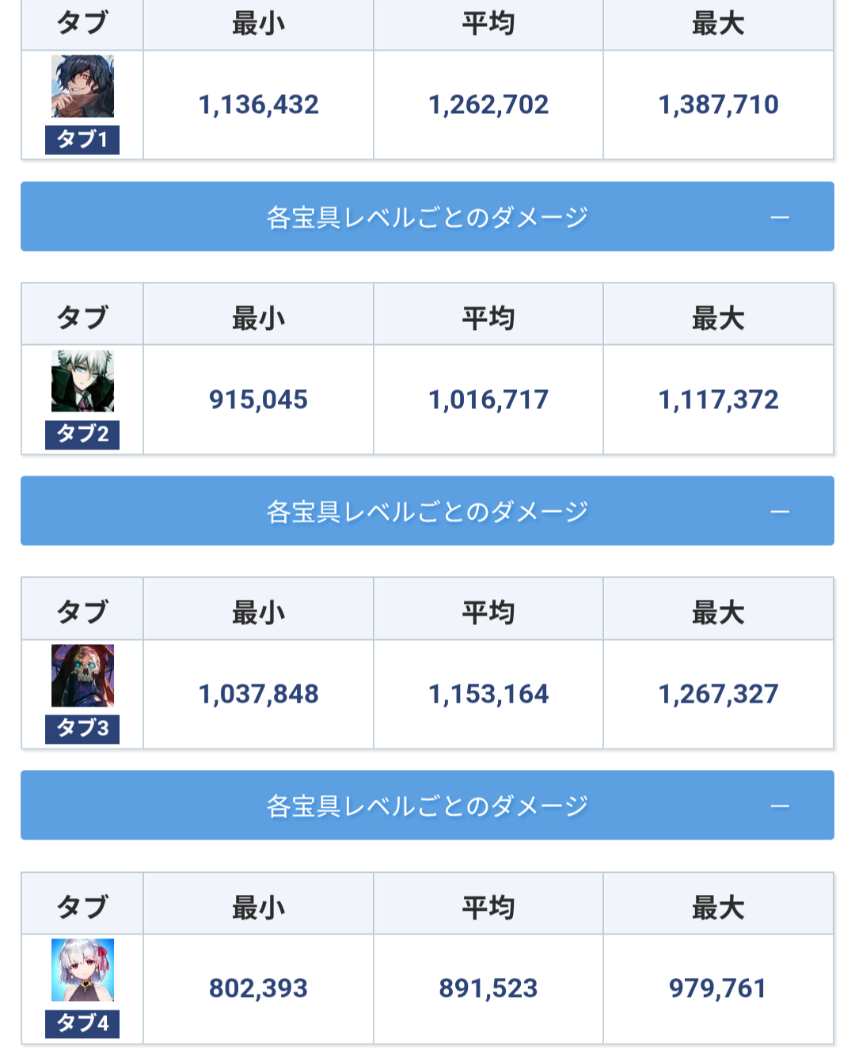Click the タブ1 character portrait
855x1054 pixels.
82,86
